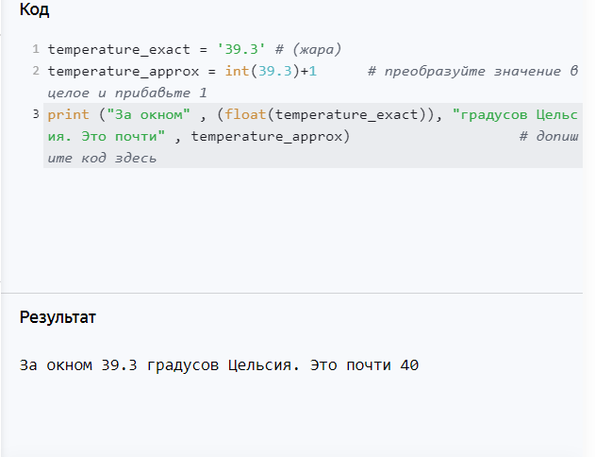Click the 'float' function call
The image size is (595, 457).
245,114
